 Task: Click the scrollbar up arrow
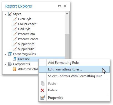pos(67,14)
